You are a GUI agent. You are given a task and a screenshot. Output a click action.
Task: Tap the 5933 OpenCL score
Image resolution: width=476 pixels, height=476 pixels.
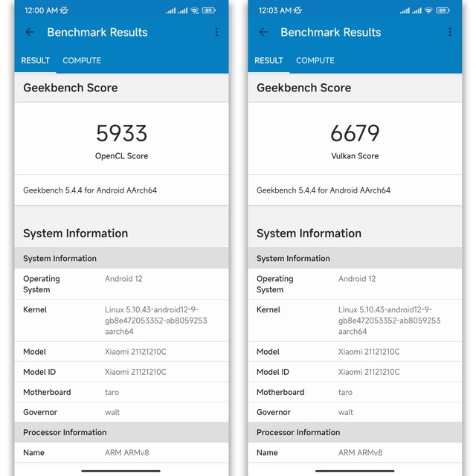point(121,133)
